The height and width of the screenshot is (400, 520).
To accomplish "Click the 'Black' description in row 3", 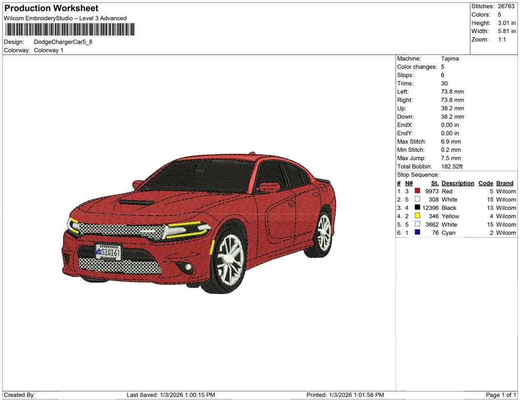I will (449, 208).
